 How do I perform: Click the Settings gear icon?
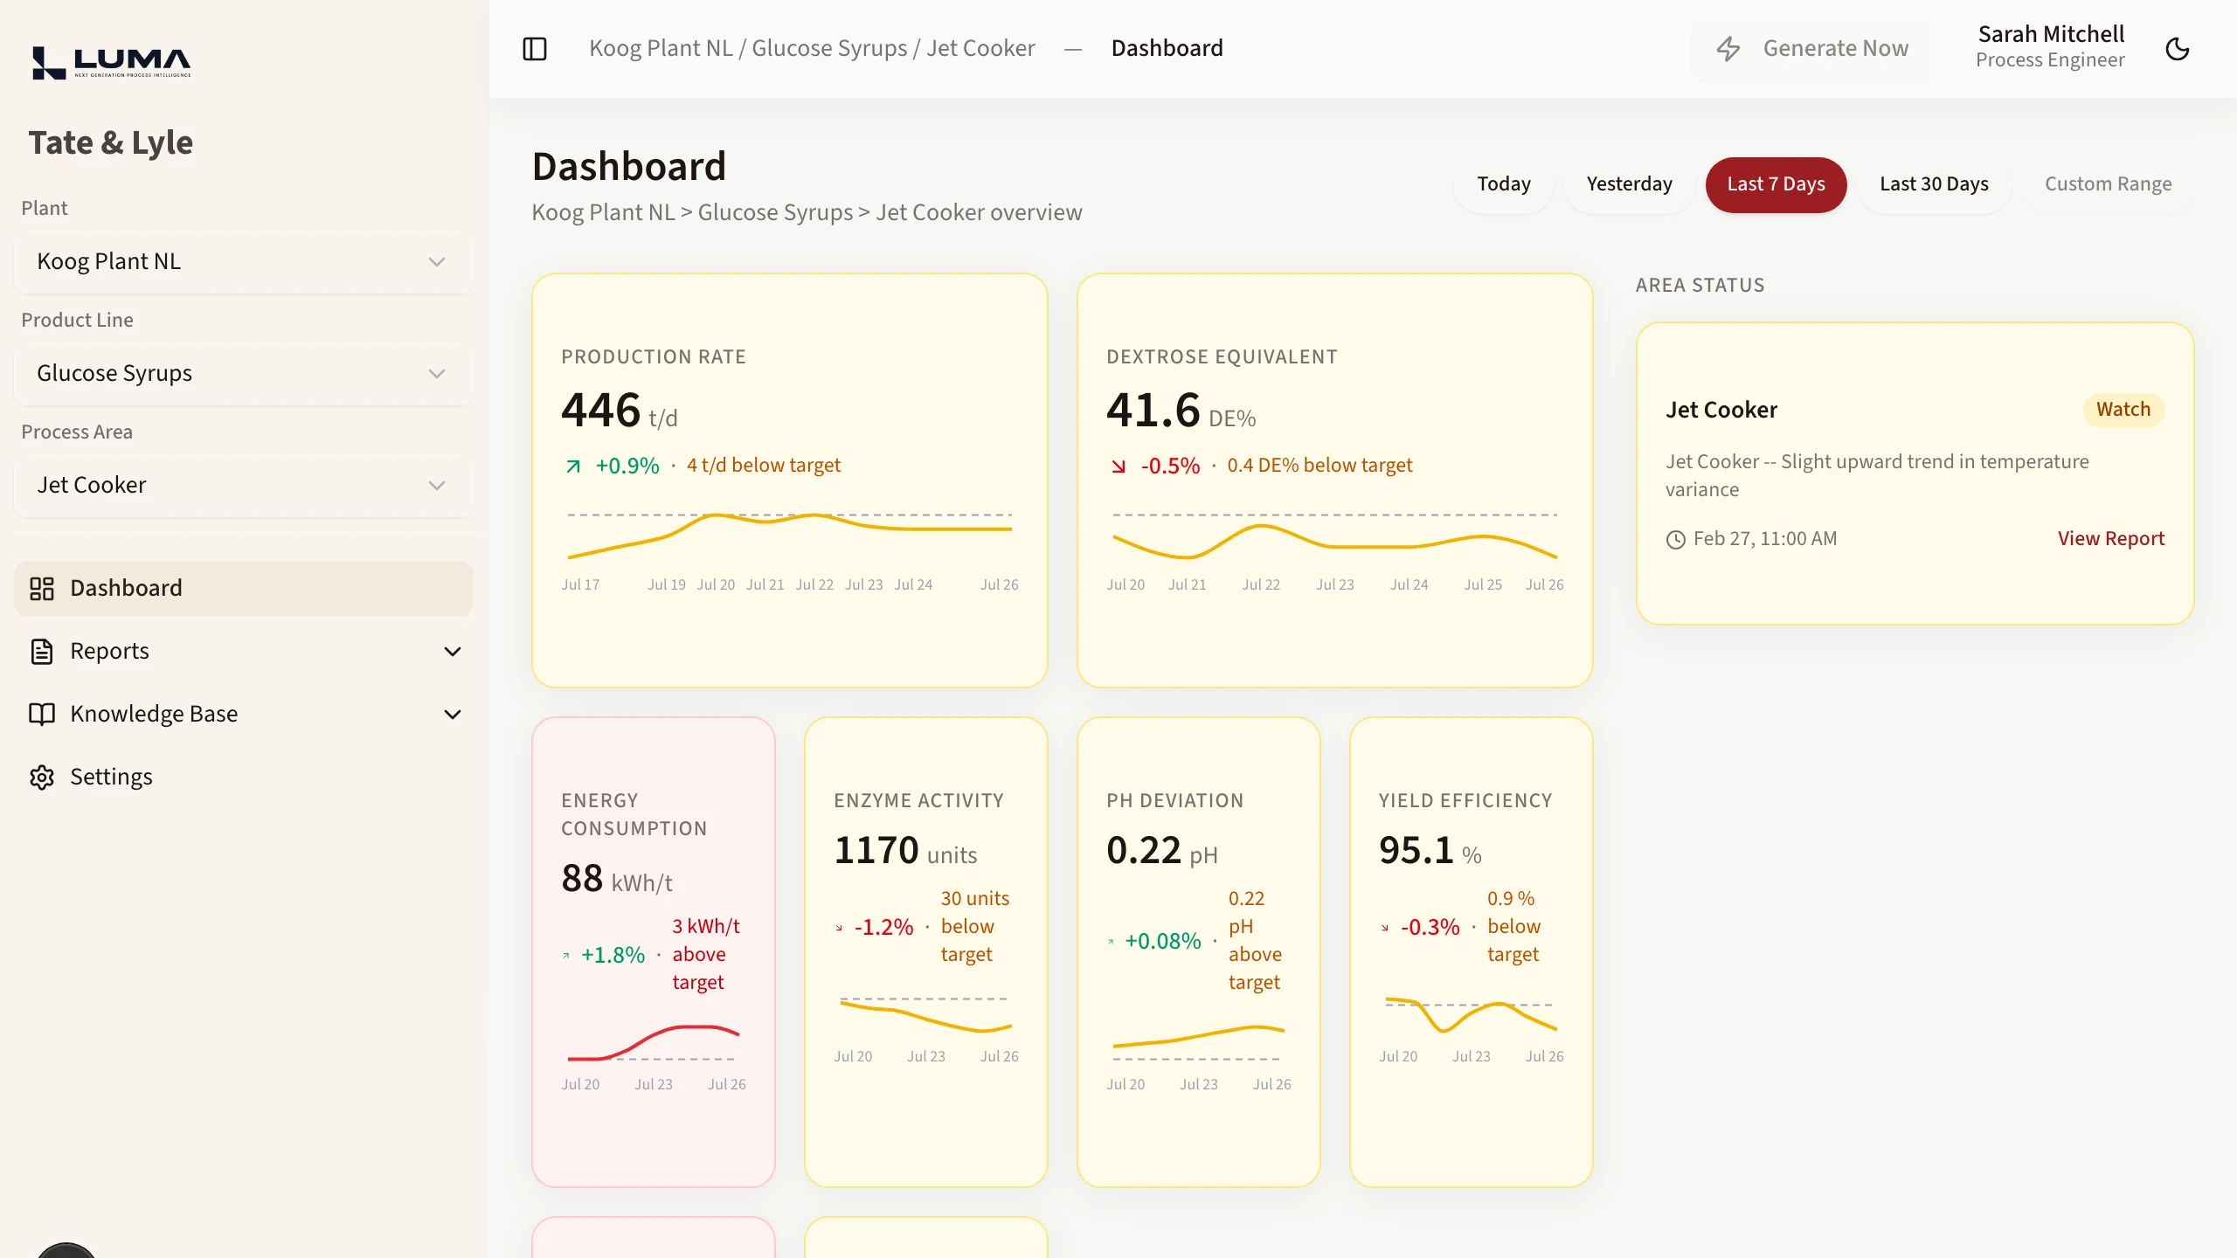[x=42, y=778]
